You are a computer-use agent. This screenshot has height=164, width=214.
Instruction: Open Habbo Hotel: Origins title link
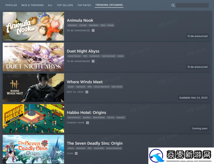pyautogui.click(x=86, y=113)
